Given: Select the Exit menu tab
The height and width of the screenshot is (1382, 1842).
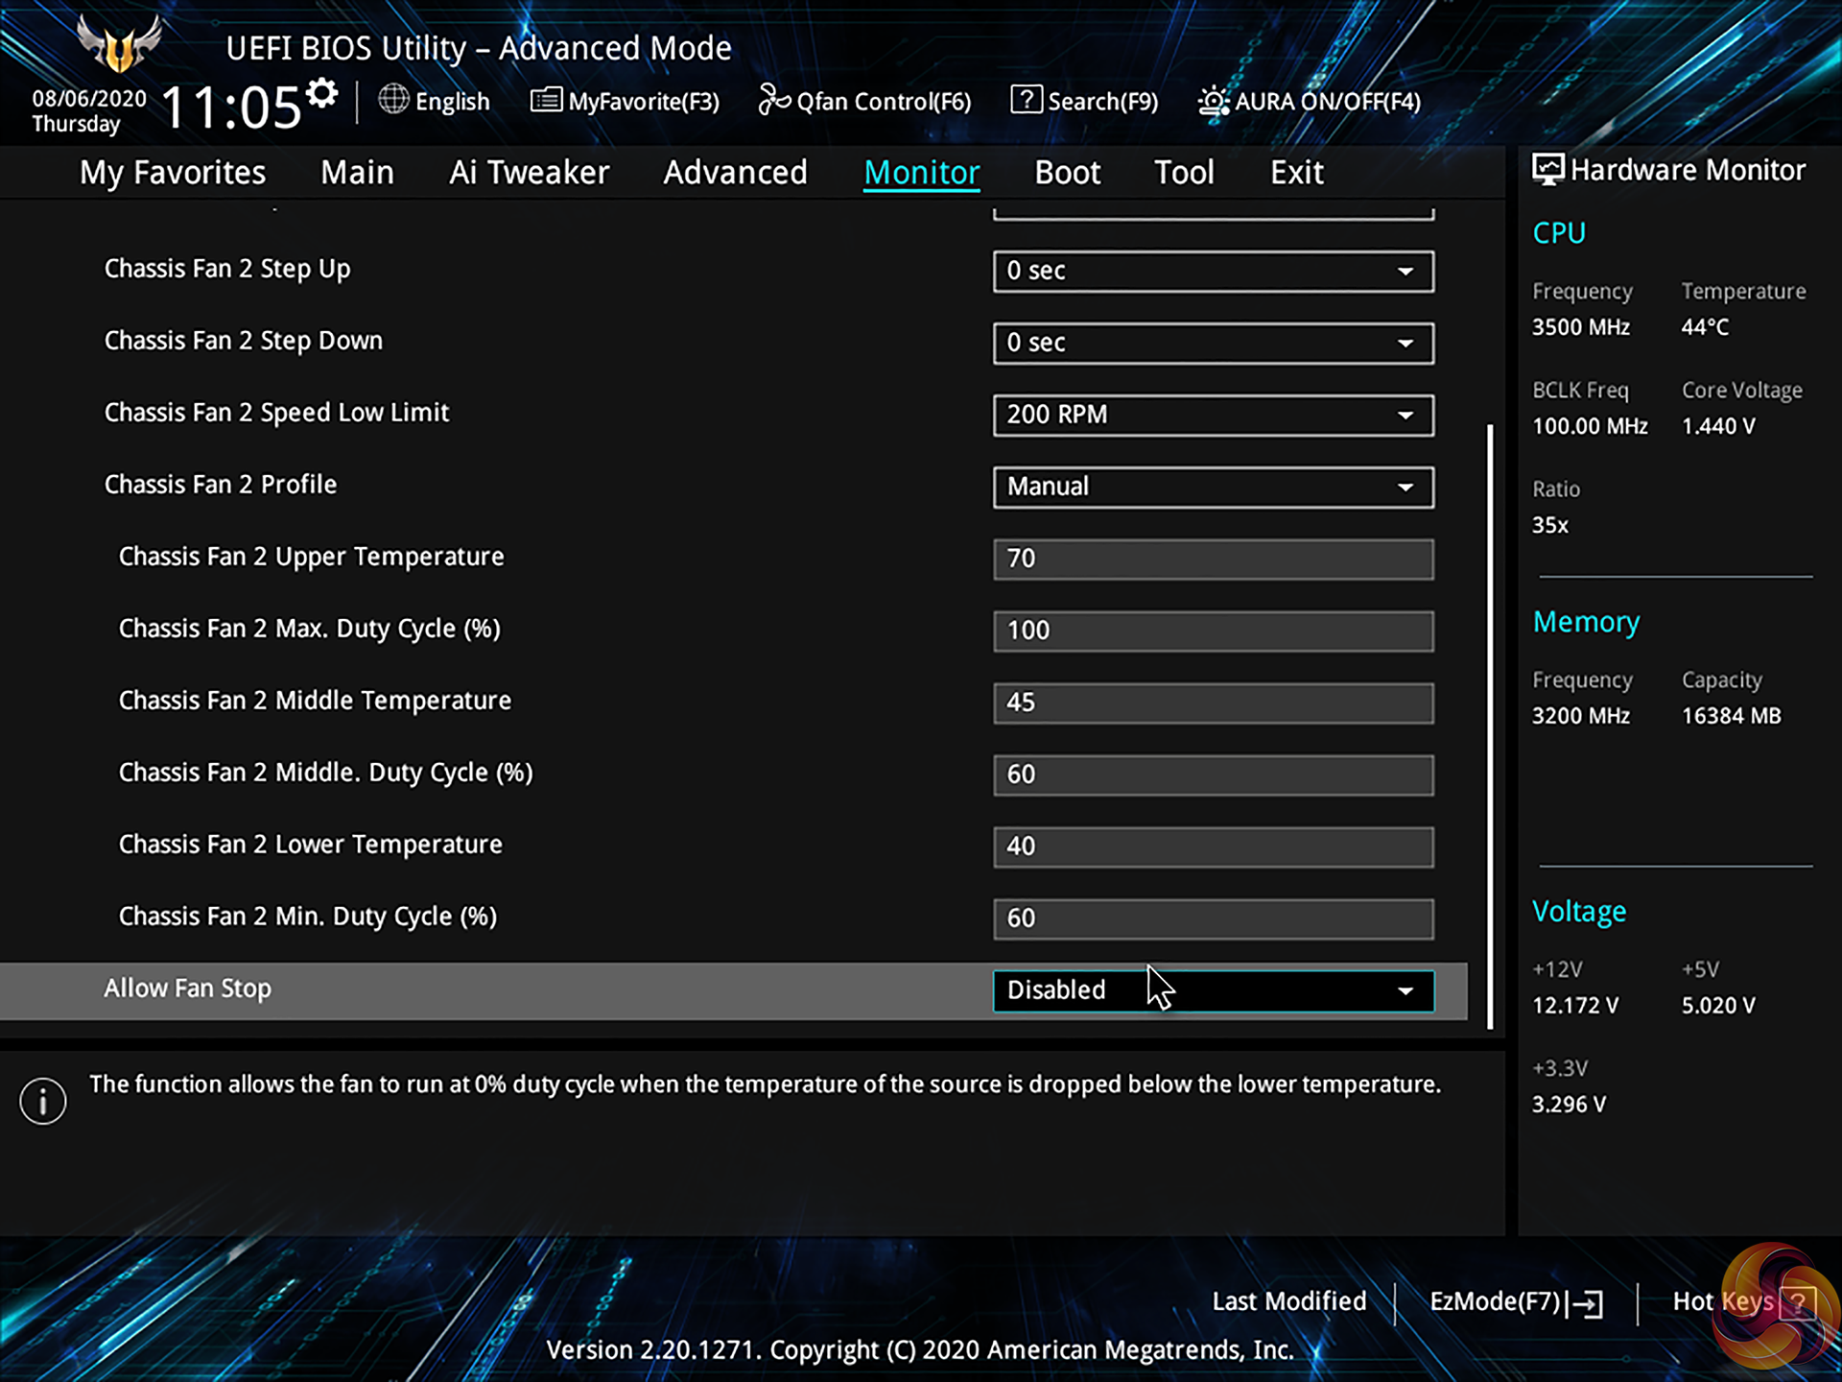Looking at the screenshot, I should 1296,173.
